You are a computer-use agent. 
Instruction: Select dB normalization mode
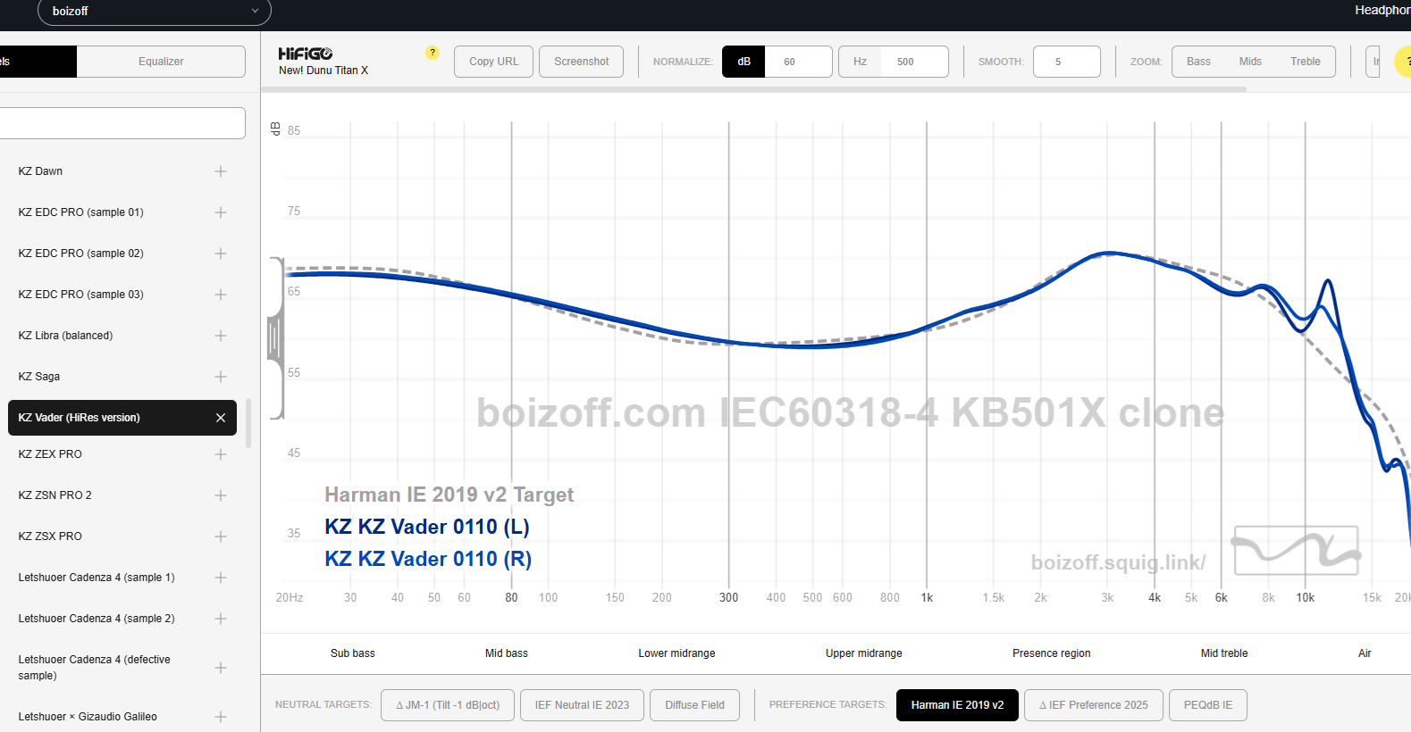(x=743, y=62)
